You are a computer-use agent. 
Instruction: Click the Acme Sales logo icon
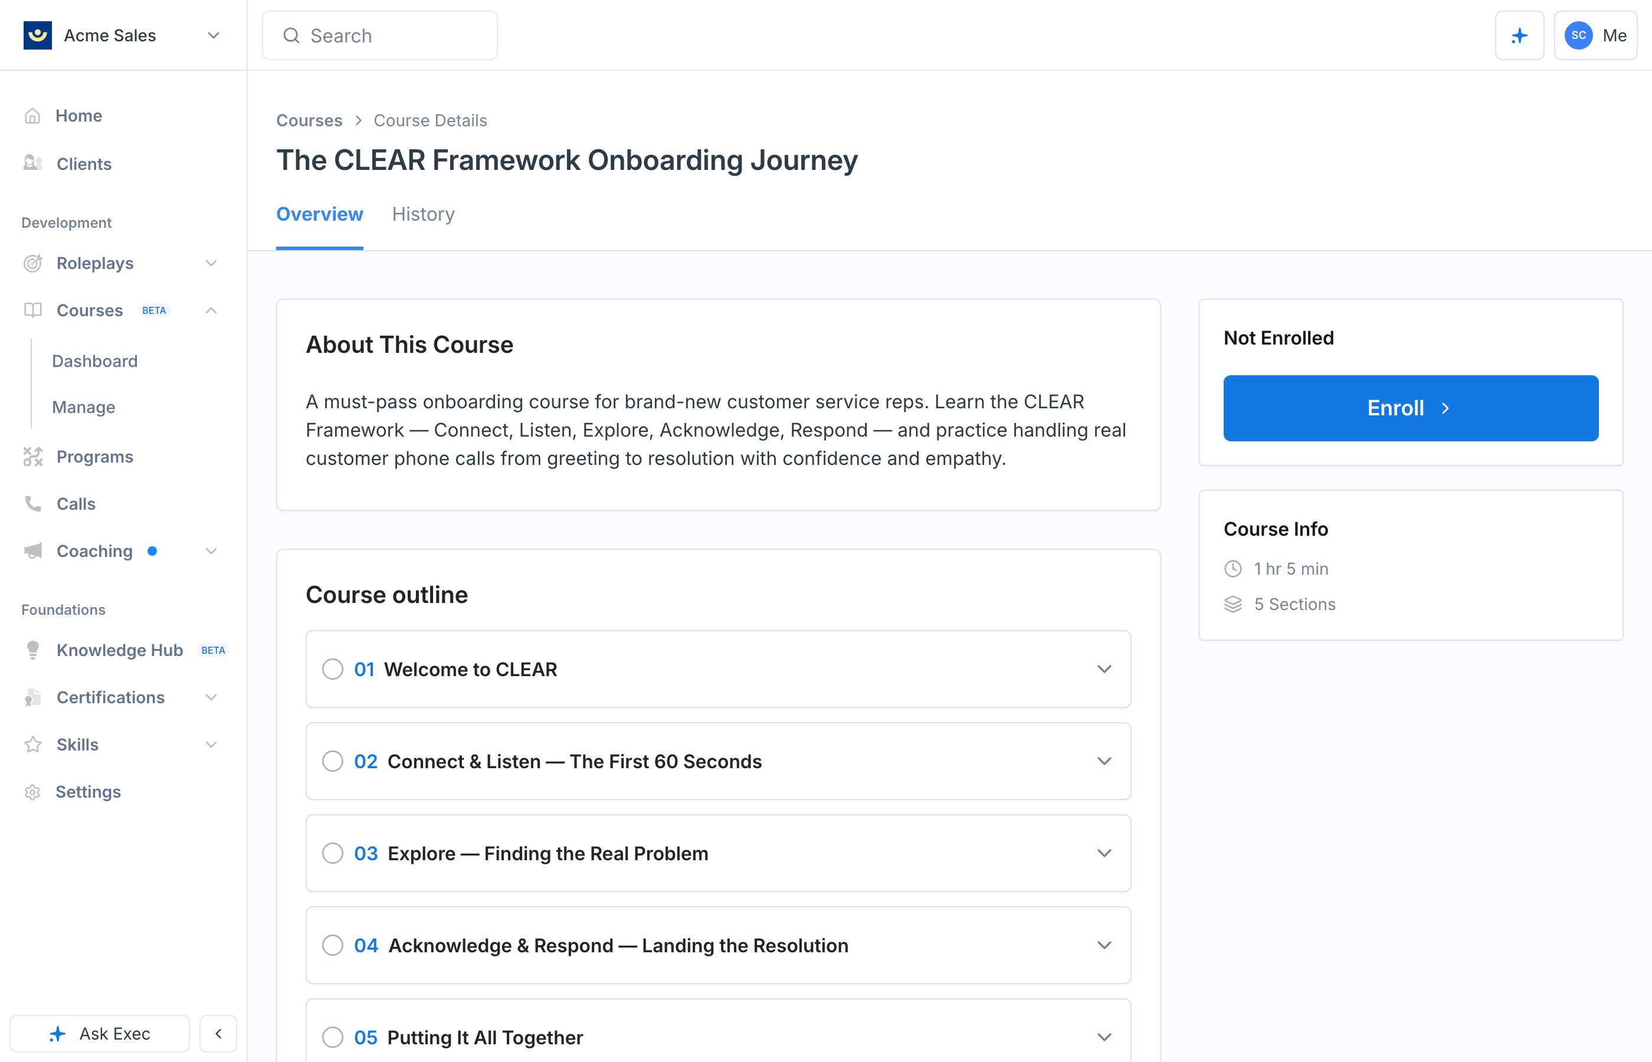click(37, 35)
